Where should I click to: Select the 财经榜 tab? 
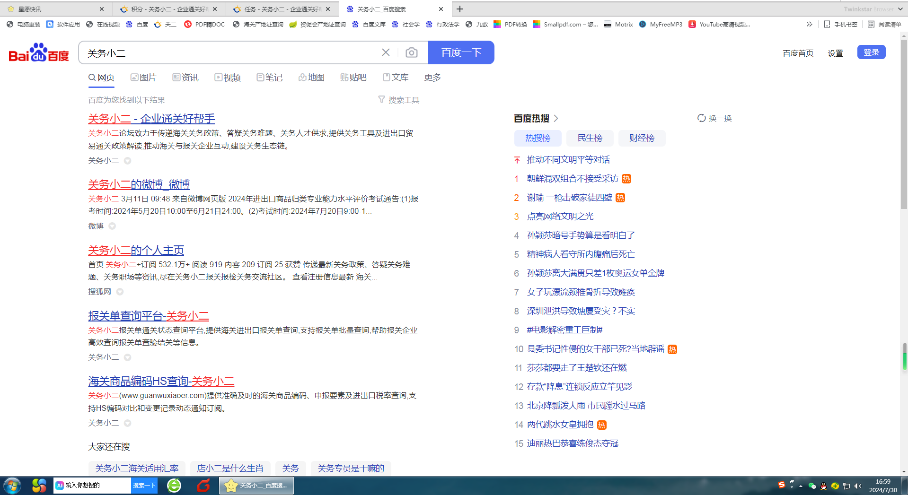642,138
